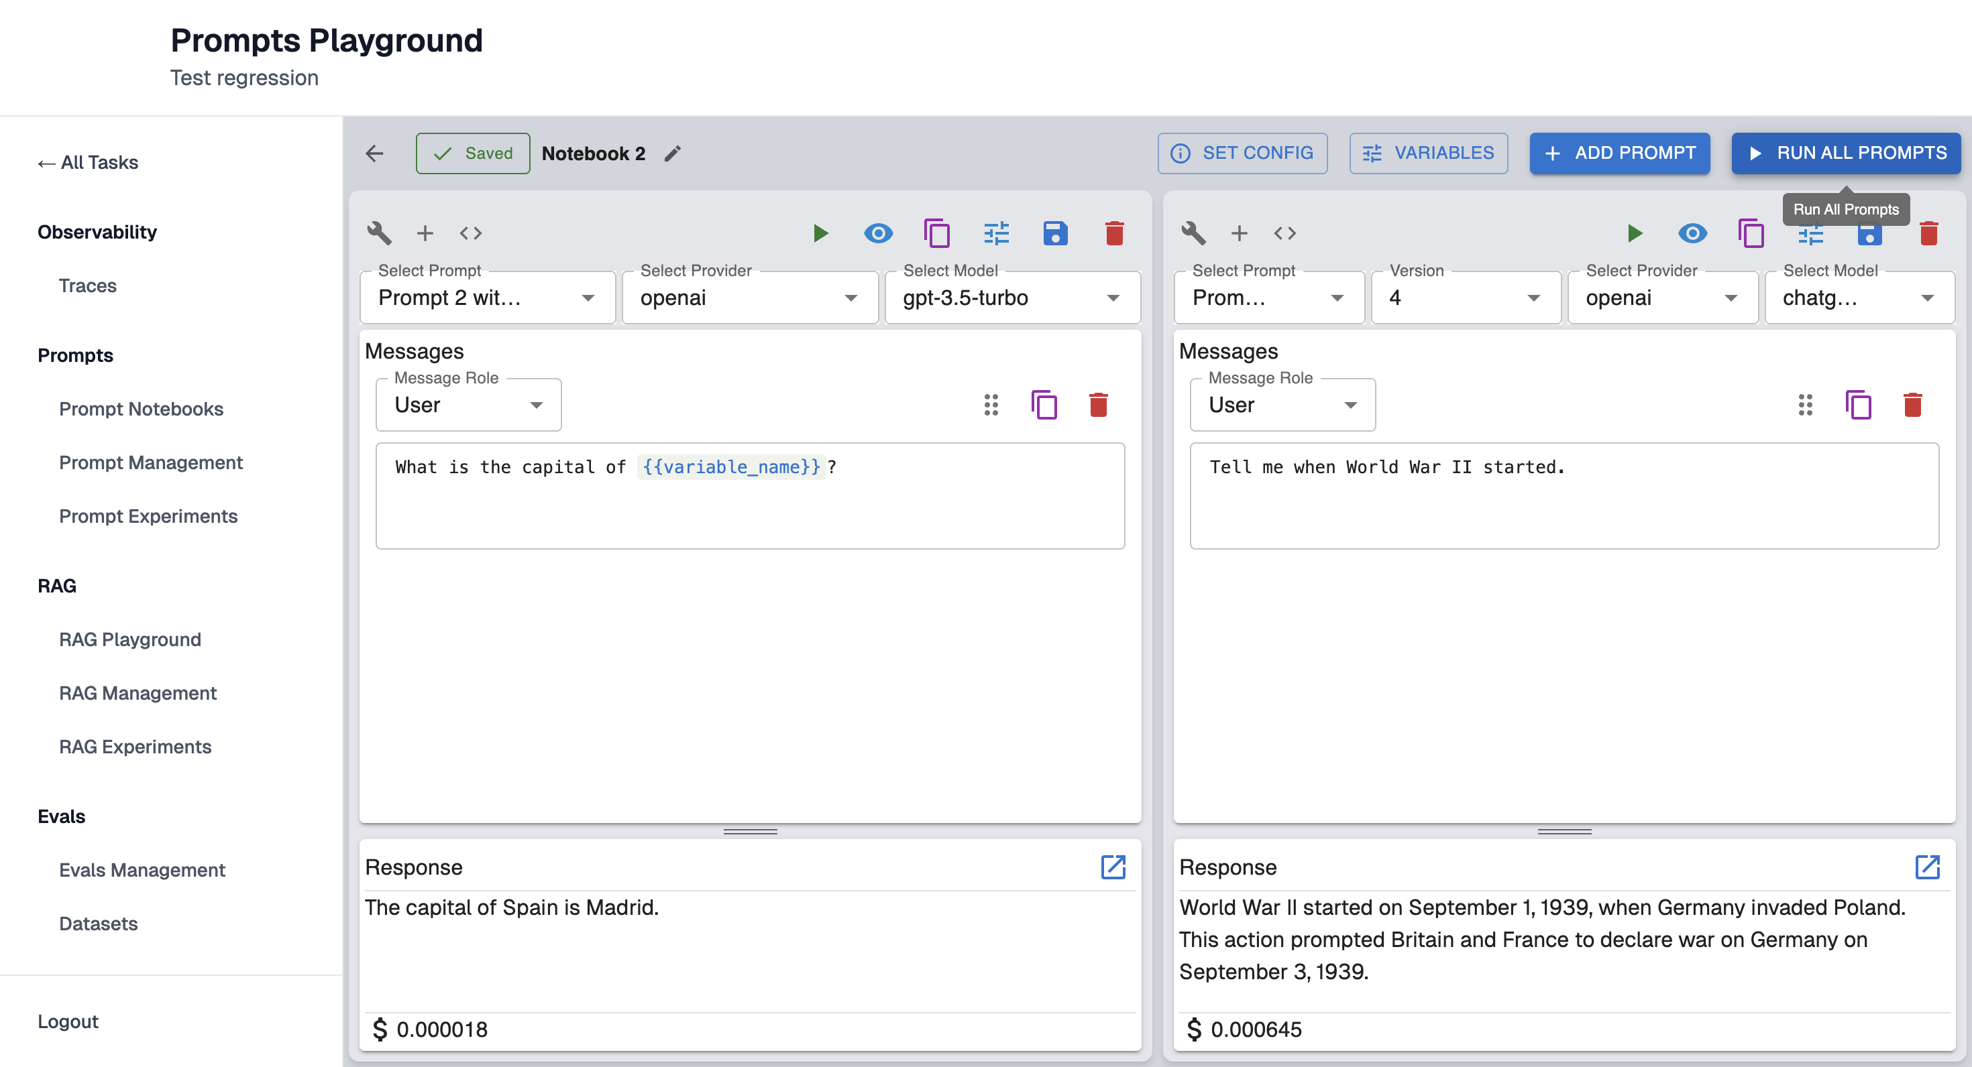The width and height of the screenshot is (1972, 1067).
Task: Duplicate the left prompt using purple copy icon
Action: point(936,233)
